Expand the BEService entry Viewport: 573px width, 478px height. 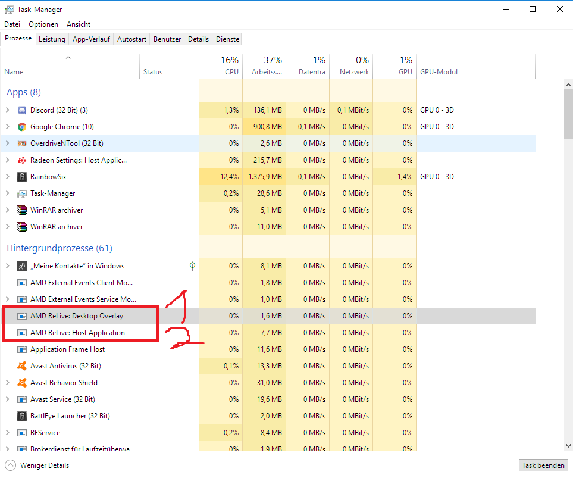(8, 433)
